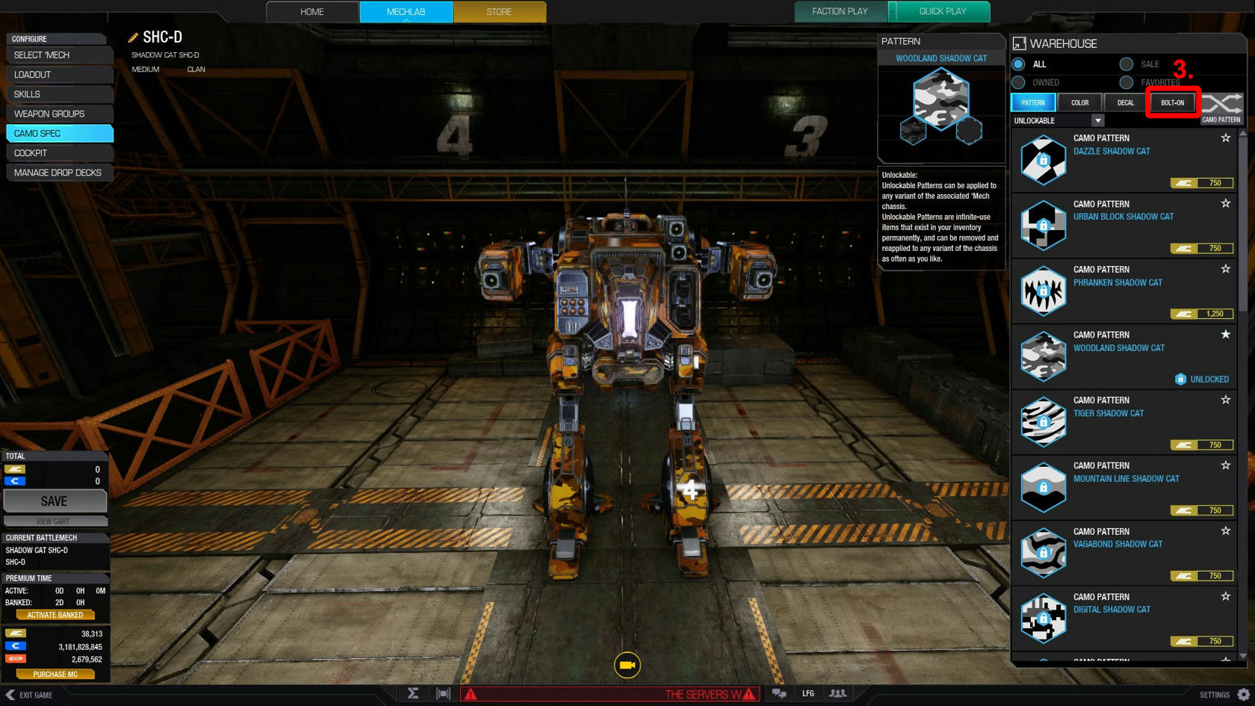
Task: Click the GXP experience icon in balance
Action: point(15,659)
